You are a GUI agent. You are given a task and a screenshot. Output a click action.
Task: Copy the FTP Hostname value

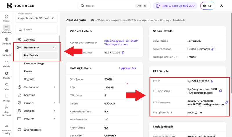click(220, 91)
